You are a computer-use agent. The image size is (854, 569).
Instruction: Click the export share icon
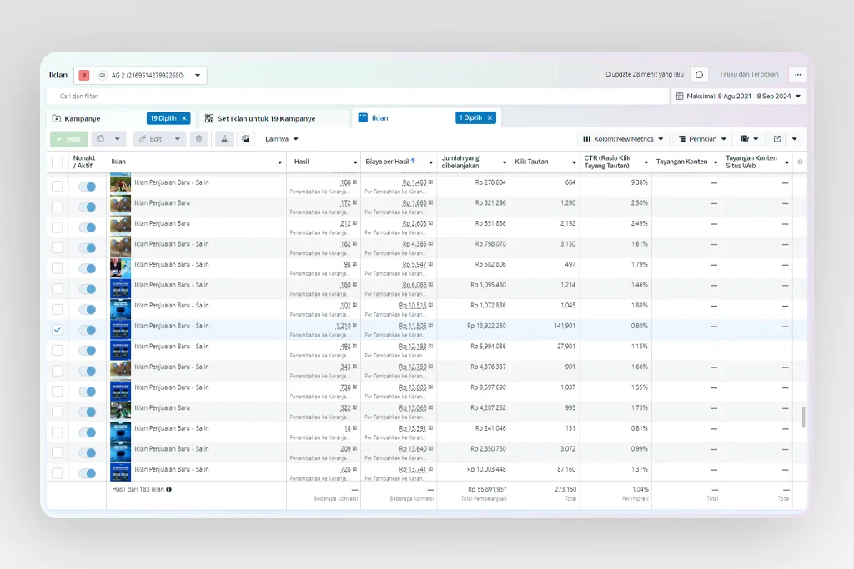(x=777, y=139)
